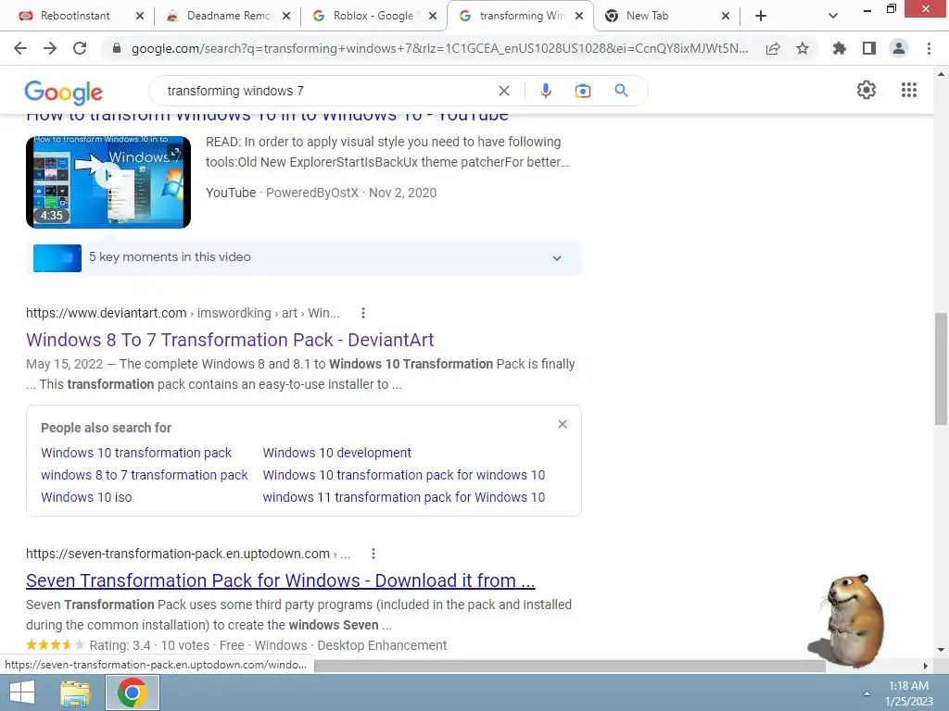Viewport: 949px width, 711px height.
Task: Switch to the New Tab tab
Action: coord(647,16)
